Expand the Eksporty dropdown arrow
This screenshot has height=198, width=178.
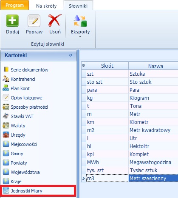(x=80, y=37)
